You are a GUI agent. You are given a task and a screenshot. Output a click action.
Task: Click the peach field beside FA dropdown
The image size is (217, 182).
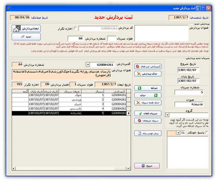(x=171, y=133)
